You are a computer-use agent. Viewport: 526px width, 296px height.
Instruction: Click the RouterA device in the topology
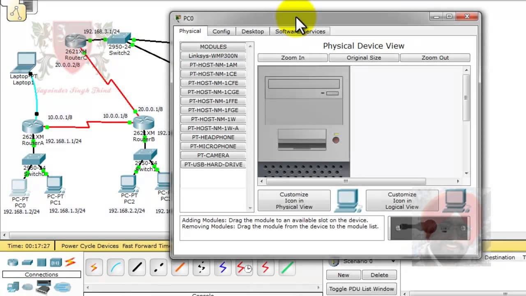click(33, 127)
